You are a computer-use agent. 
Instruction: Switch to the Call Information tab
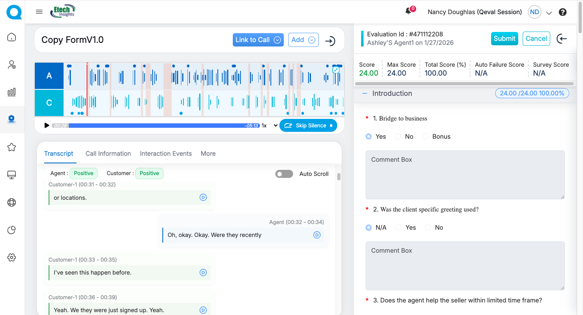click(x=108, y=154)
